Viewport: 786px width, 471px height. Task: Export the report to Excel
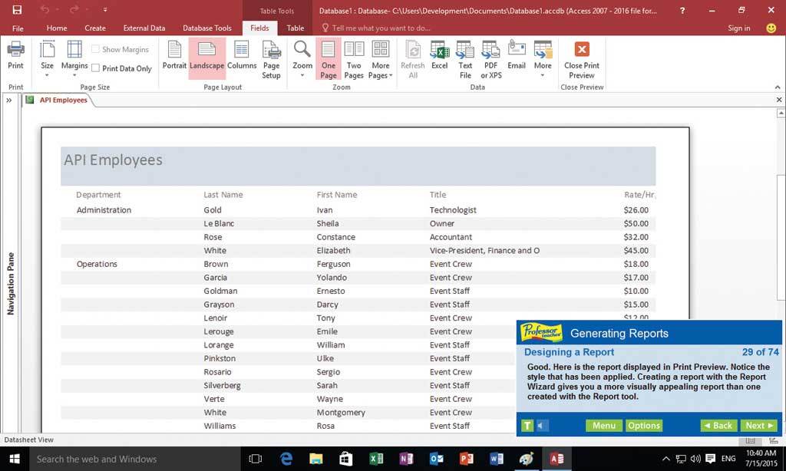pyautogui.click(x=439, y=56)
